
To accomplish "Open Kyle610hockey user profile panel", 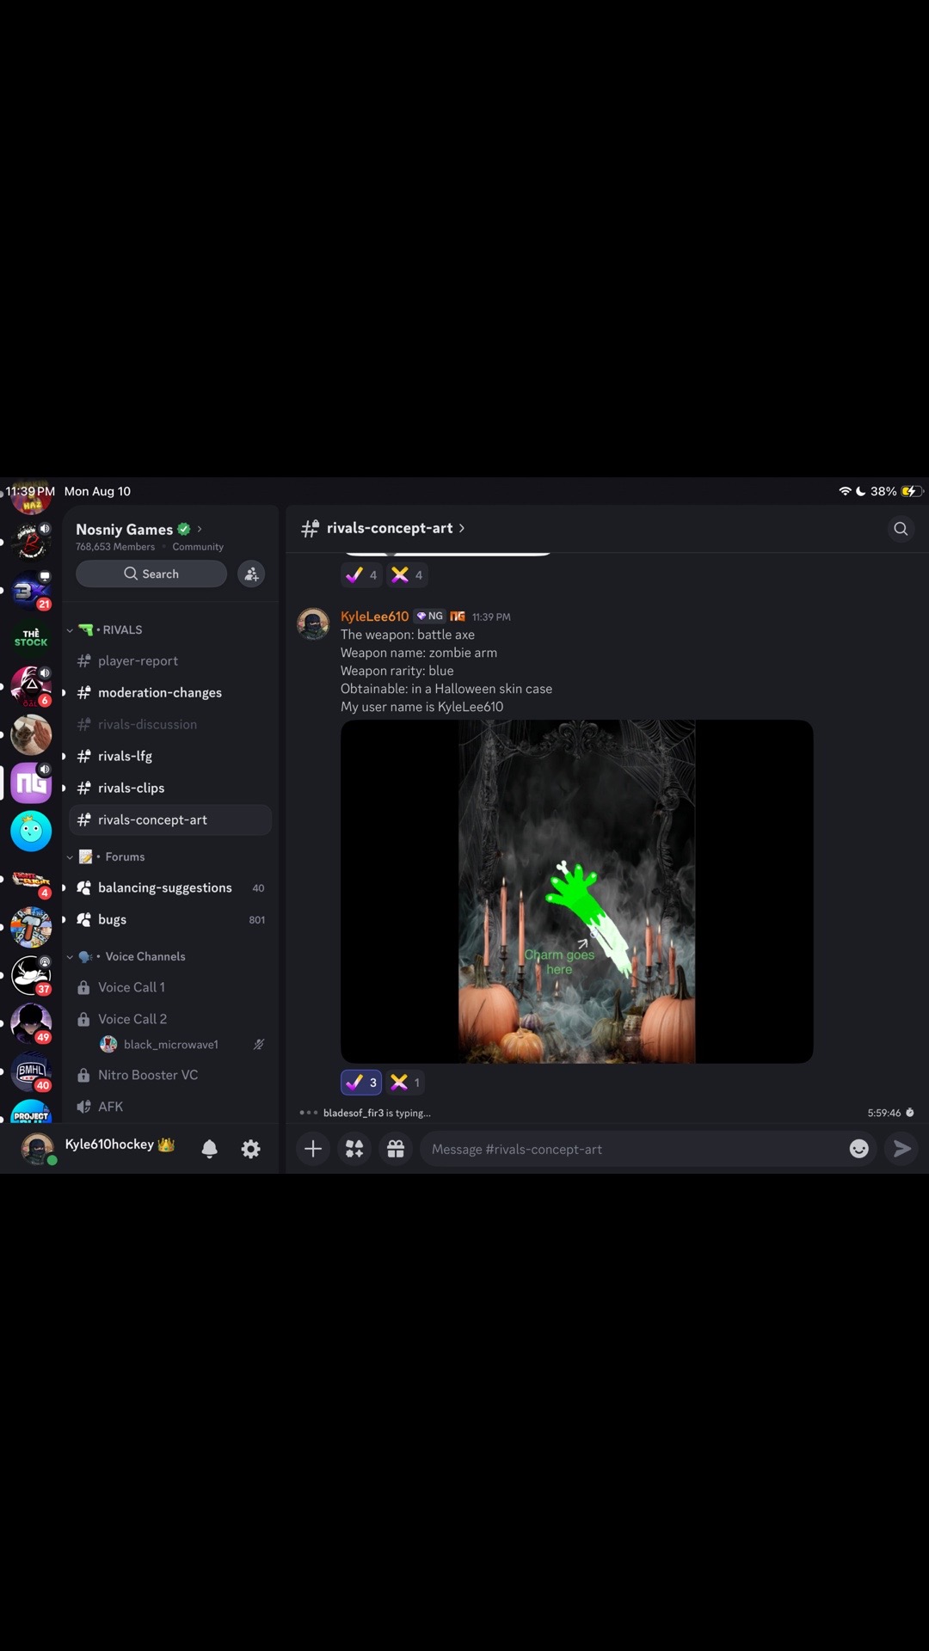I will [99, 1148].
